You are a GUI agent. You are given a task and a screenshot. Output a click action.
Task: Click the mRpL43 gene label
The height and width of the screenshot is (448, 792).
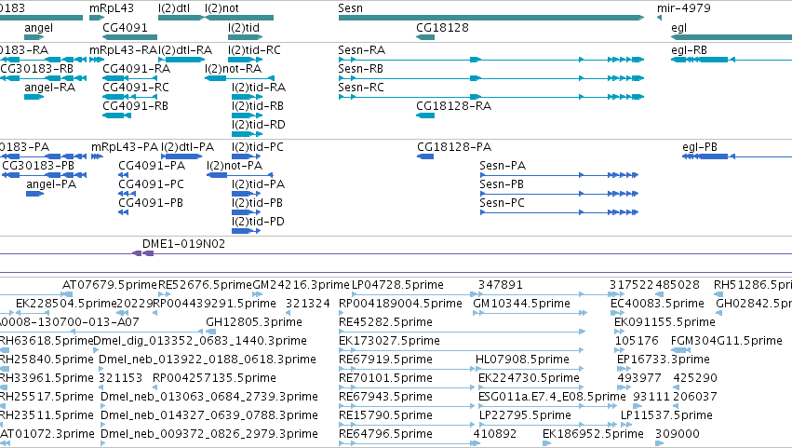coord(112,8)
